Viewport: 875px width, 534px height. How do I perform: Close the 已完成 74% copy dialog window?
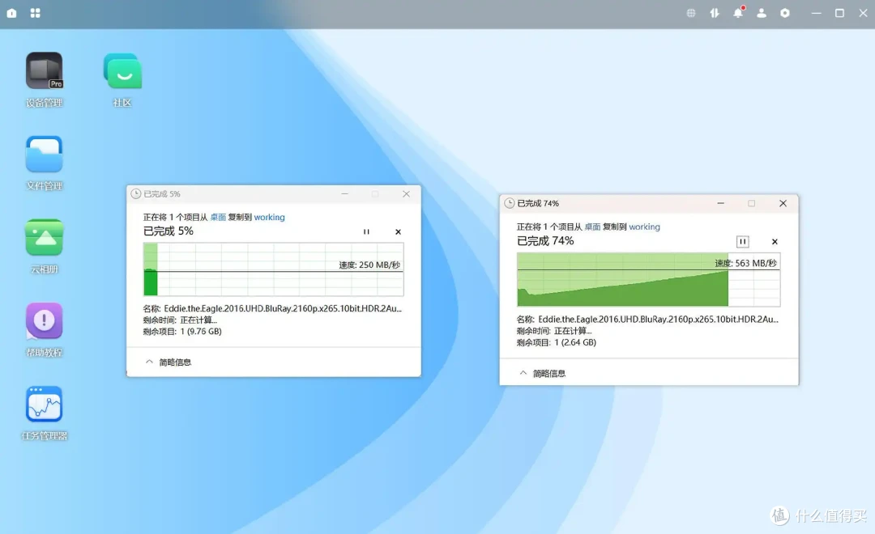tap(783, 203)
